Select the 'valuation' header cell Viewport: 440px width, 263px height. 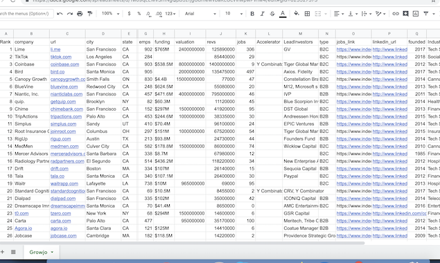coord(190,42)
